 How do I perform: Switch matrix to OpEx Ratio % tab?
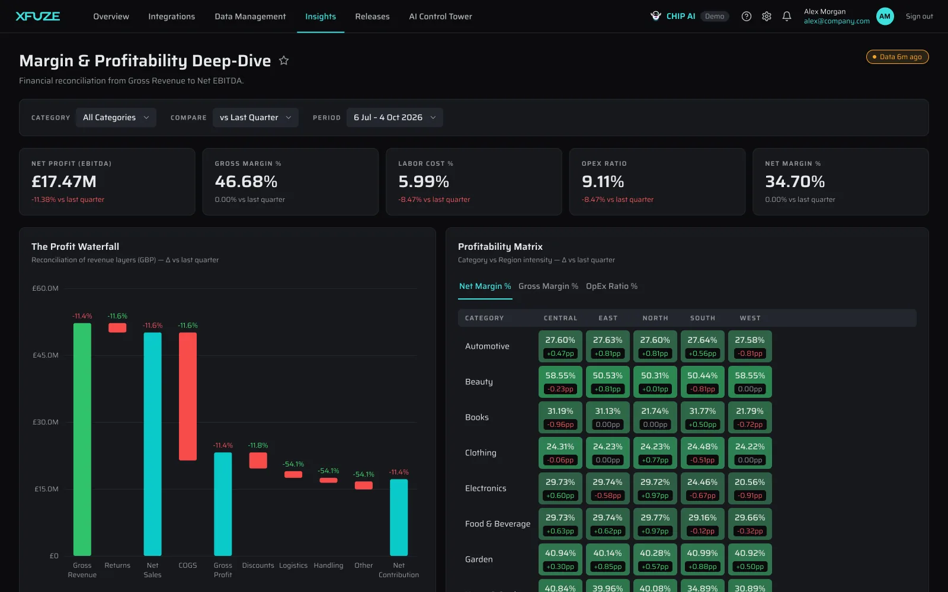[611, 286]
